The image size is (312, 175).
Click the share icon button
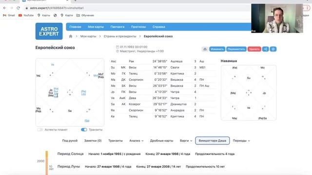pyautogui.click(x=265, y=49)
